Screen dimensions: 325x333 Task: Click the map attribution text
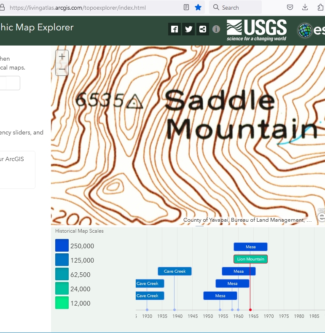247,220
